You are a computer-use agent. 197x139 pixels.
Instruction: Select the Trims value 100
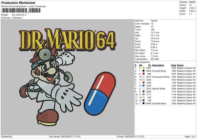coord(152,30)
